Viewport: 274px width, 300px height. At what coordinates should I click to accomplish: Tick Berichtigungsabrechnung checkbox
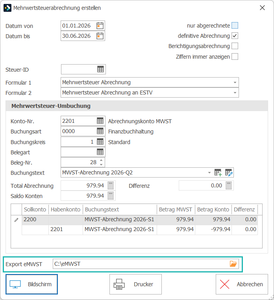click(x=235, y=46)
